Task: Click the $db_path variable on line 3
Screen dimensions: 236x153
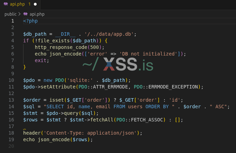Action: pyautogui.click(x=35, y=34)
